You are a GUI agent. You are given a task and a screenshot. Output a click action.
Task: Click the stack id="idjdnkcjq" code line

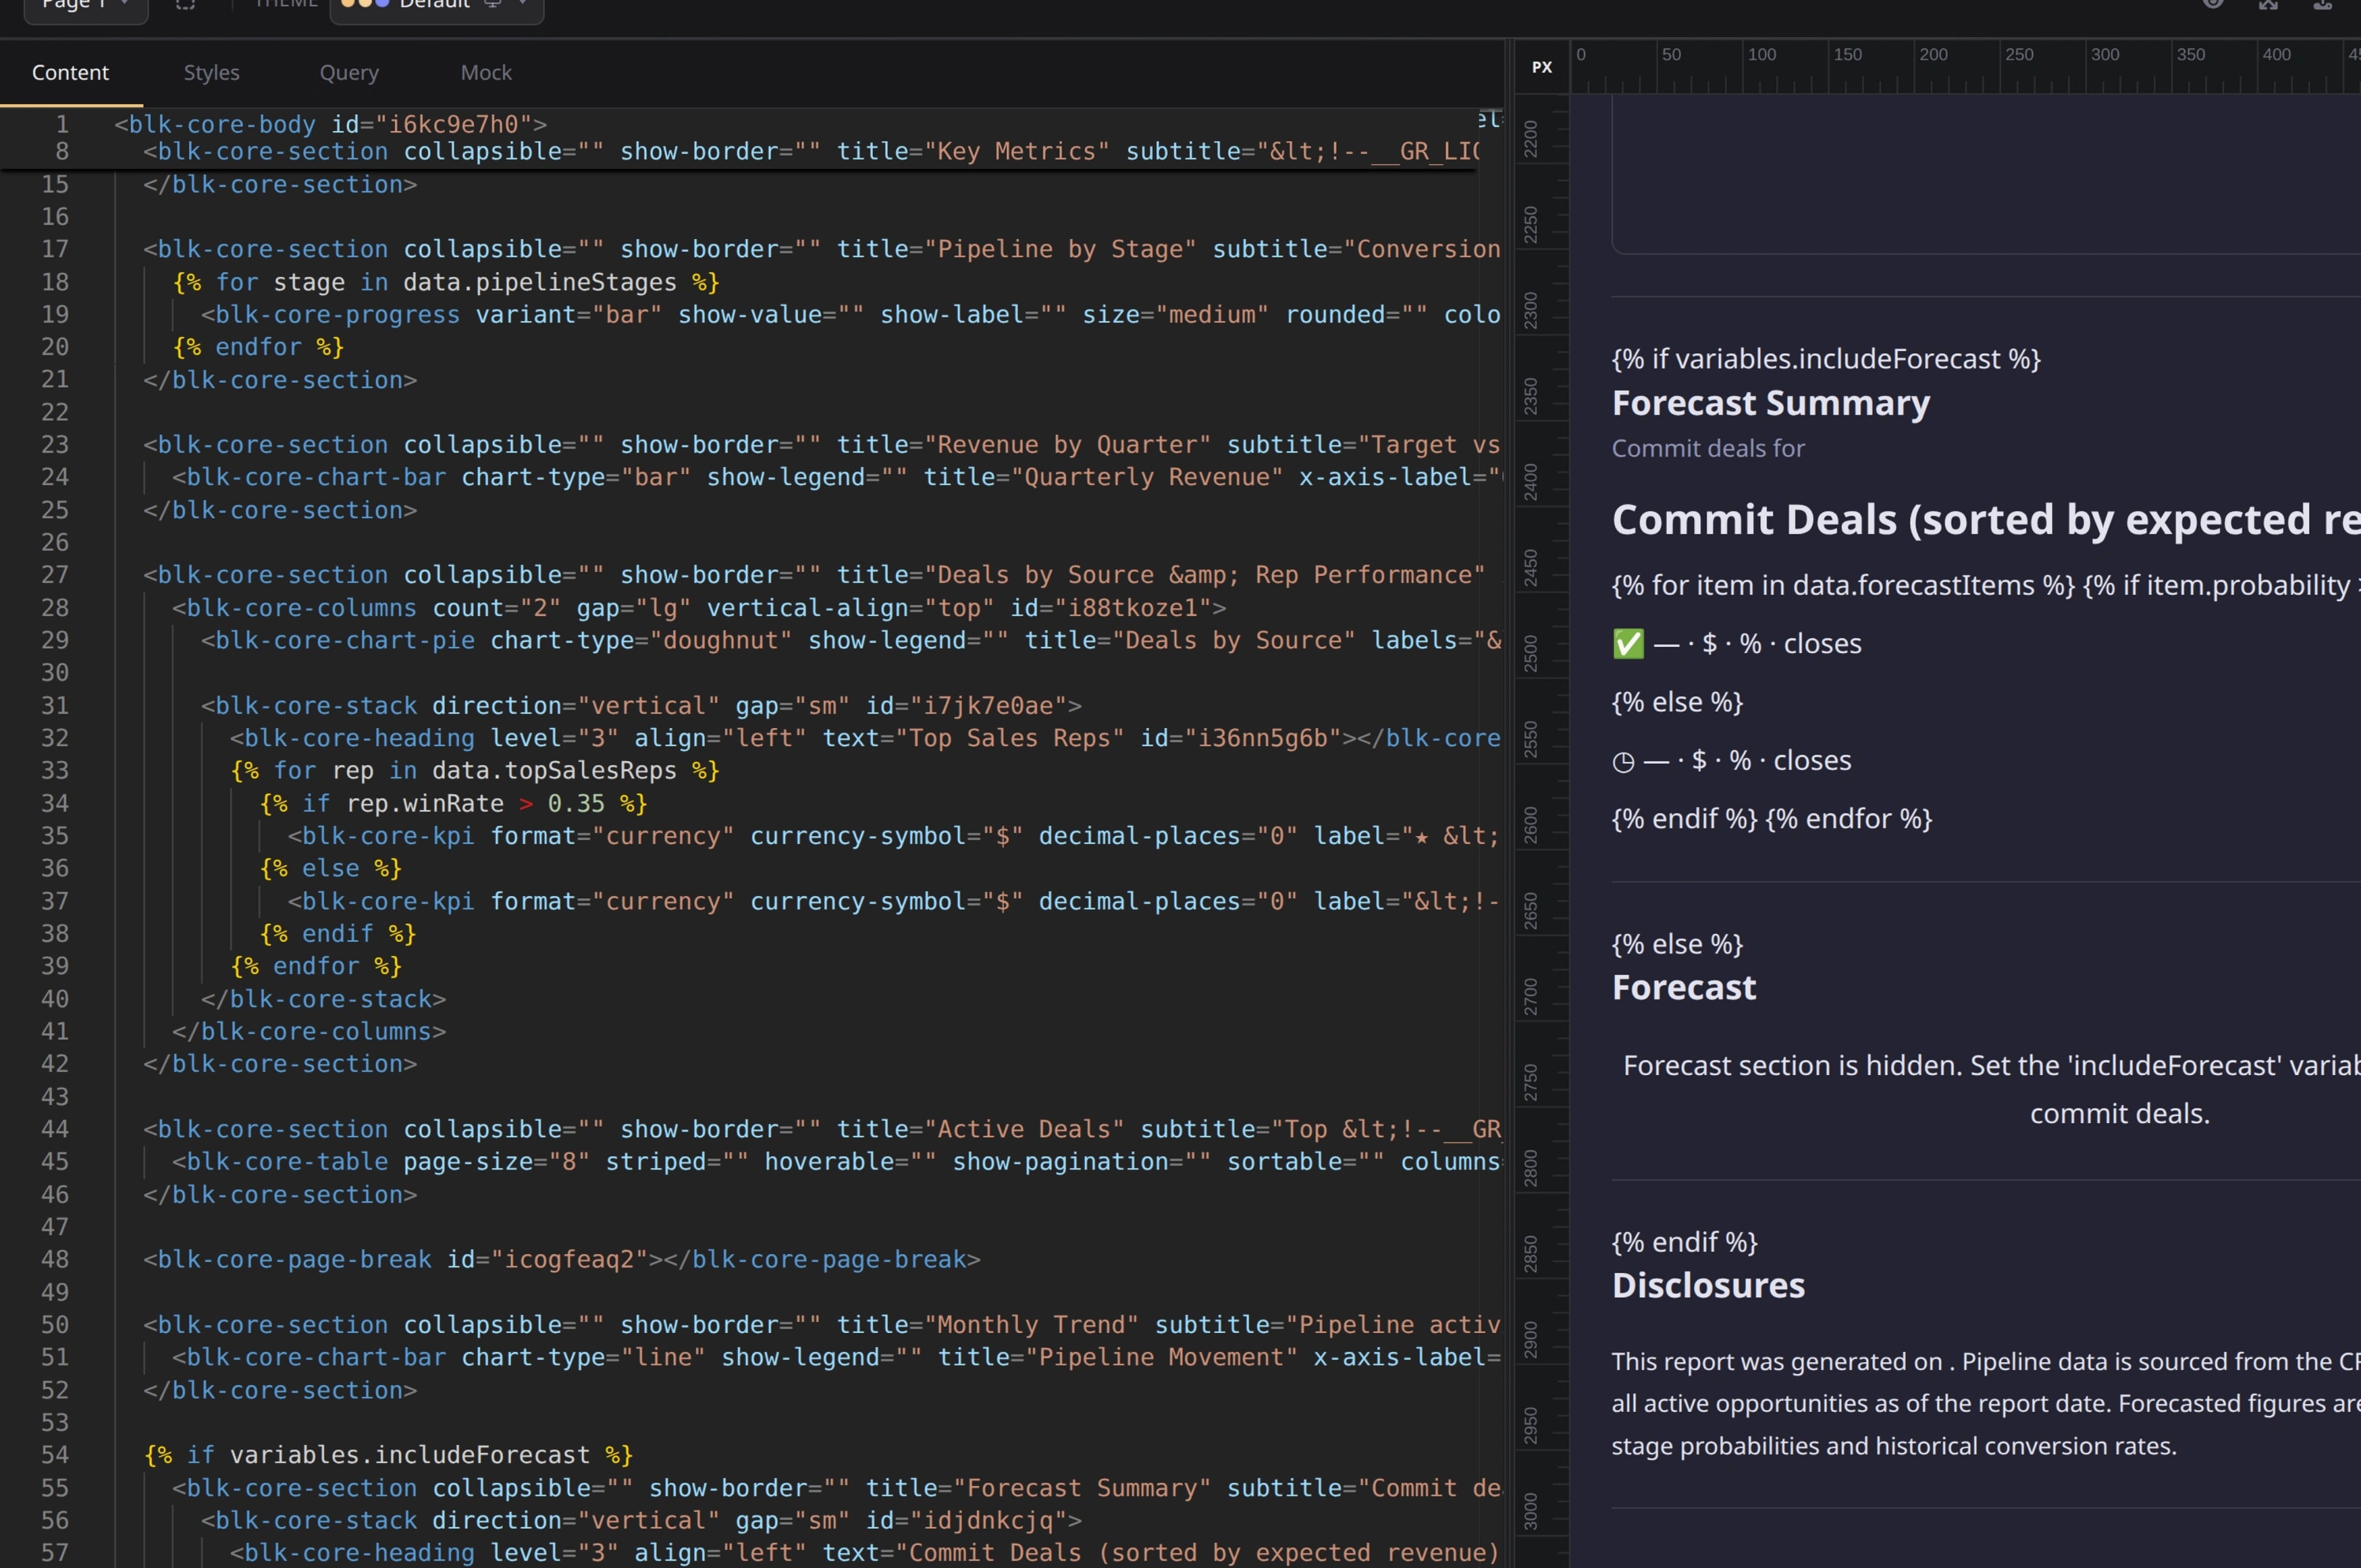tap(642, 1521)
